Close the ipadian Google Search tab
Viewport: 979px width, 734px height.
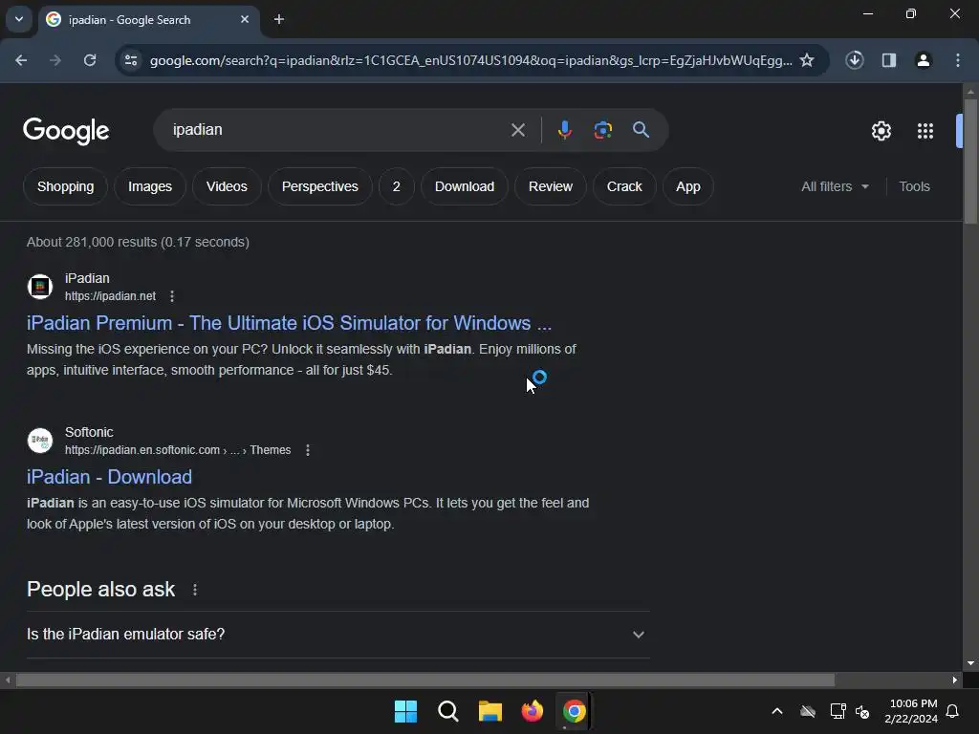click(245, 19)
